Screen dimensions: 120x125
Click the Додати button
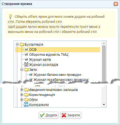[49, 115]
